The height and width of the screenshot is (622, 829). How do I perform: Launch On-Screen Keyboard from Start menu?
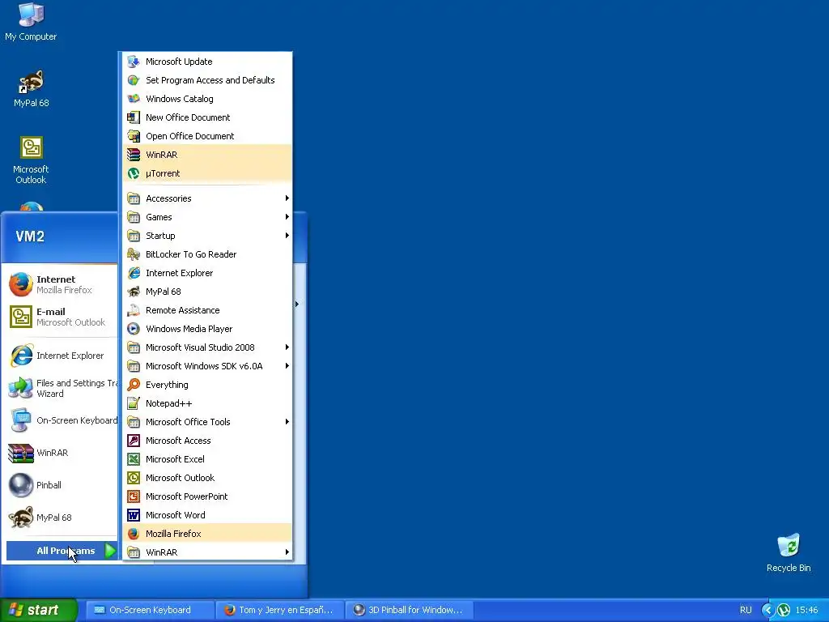click(x=62, y=420)
